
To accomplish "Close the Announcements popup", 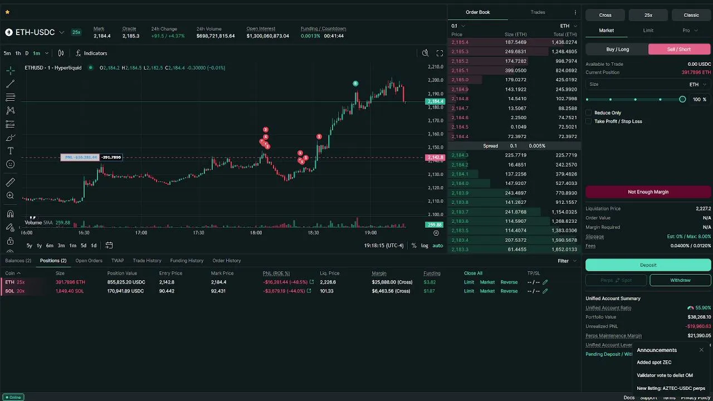I will point(701,350).
